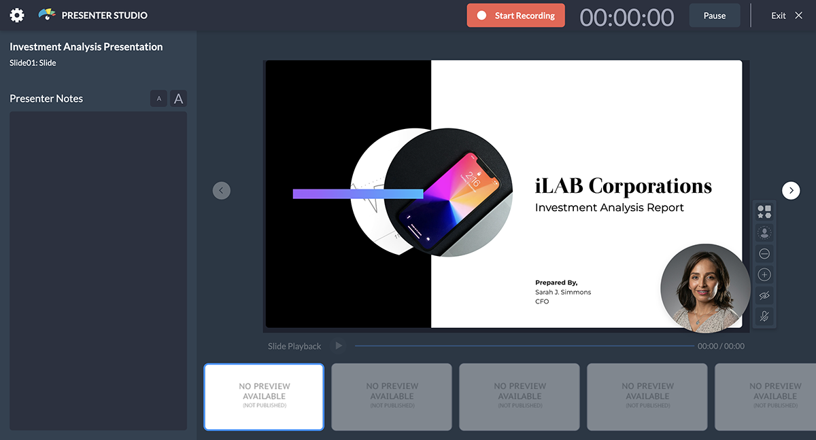
Task: Select the second unpublished slide thumbnail
Action: [391, 397]
